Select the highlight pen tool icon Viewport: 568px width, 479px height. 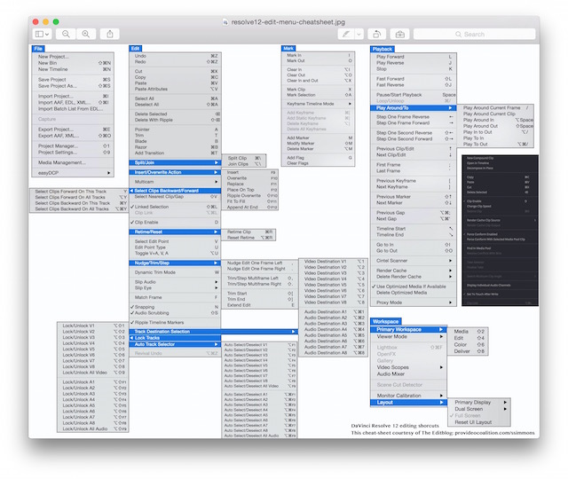[x=346, y=34]
